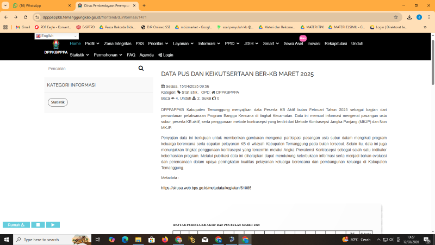Click the search magnifier icon in sidebar
Viewport: 435px width, 245px height.
point(141,69)
